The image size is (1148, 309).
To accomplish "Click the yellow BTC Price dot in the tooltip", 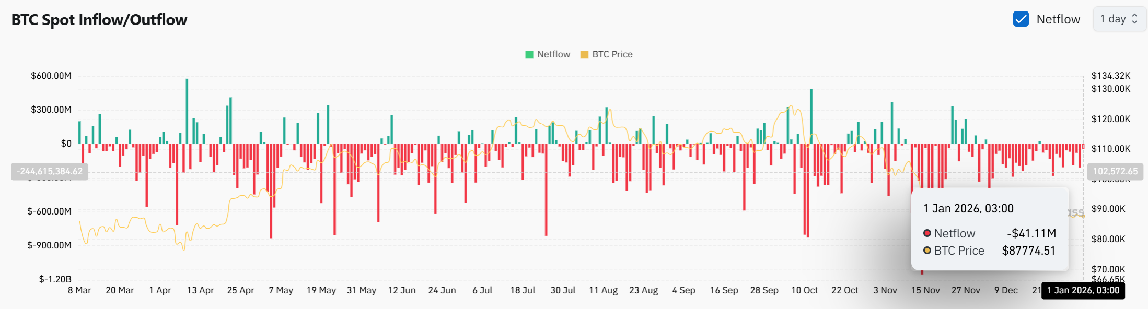I will 927,251.
